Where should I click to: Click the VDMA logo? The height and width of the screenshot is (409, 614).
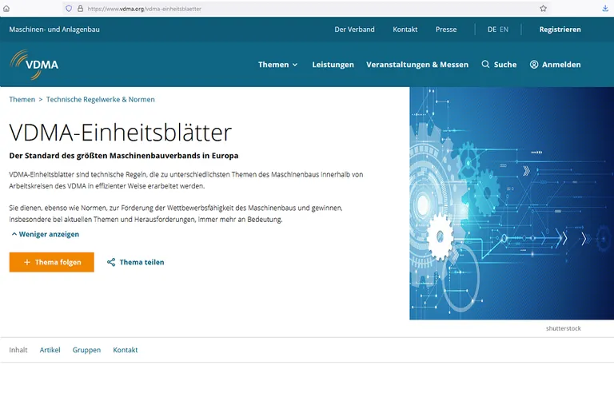[34, 64]
